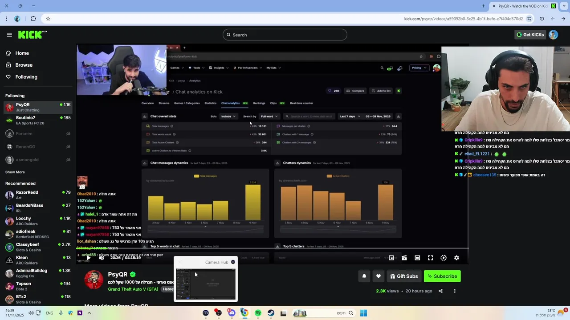Toggle the notification bell for PsyQR
The image size is (570, 320).
tap(364, 276)
